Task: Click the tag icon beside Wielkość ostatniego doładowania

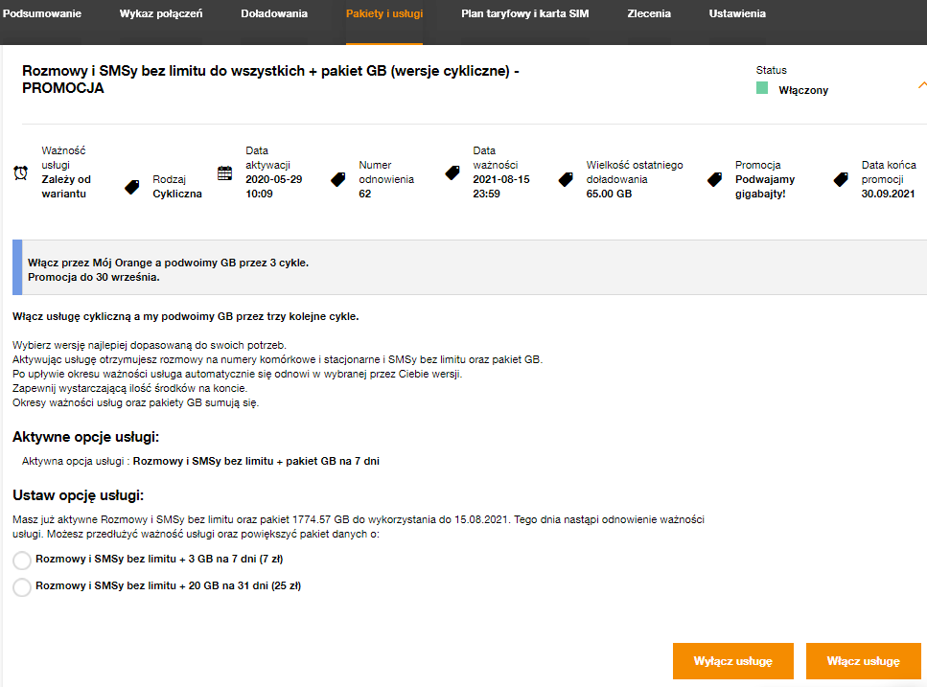Action: pyautogui.click(x=567, y=179)
